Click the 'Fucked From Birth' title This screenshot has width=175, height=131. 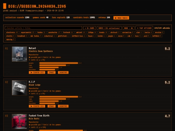39,115
